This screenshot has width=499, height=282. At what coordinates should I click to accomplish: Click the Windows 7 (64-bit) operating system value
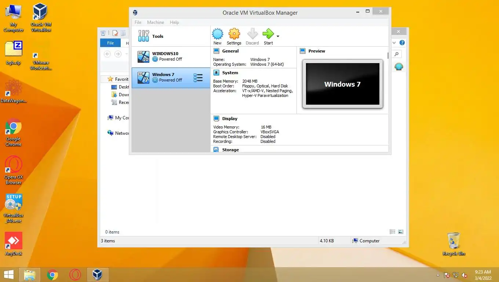[x=267, y=64]
